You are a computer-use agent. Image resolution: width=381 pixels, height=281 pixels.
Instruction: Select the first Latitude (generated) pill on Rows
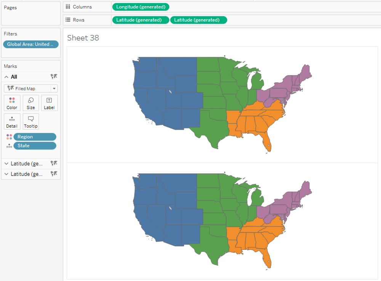click(x=141, y=20)
